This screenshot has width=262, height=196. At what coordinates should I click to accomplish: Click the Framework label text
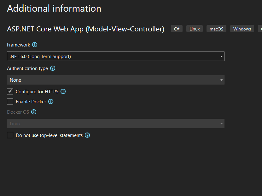[19, 45]
